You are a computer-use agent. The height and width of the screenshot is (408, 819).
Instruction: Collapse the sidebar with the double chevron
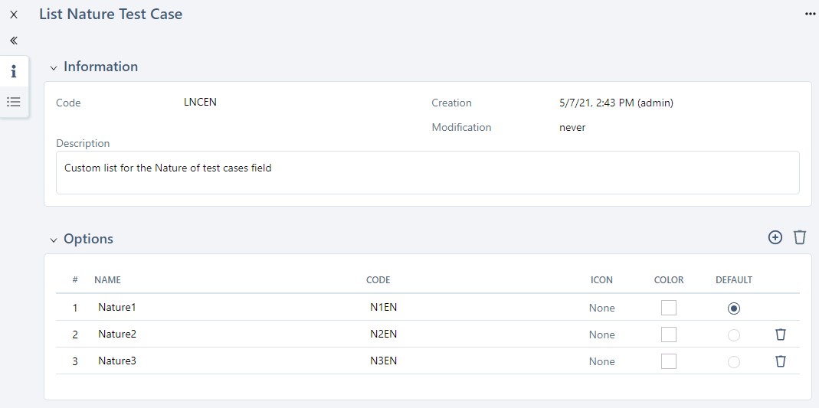14,41
